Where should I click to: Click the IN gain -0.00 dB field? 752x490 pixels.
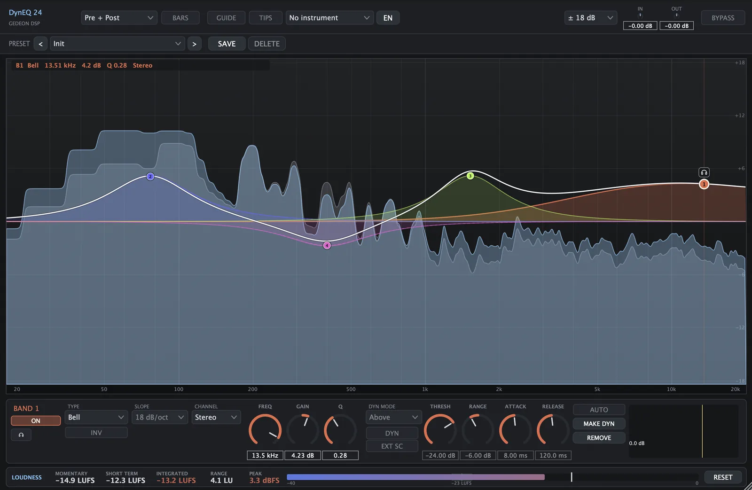[640, 26]
